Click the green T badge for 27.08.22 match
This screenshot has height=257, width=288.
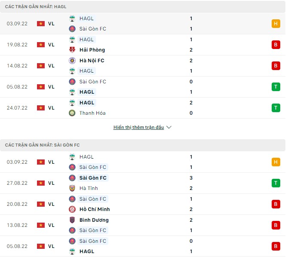[276, 183]
